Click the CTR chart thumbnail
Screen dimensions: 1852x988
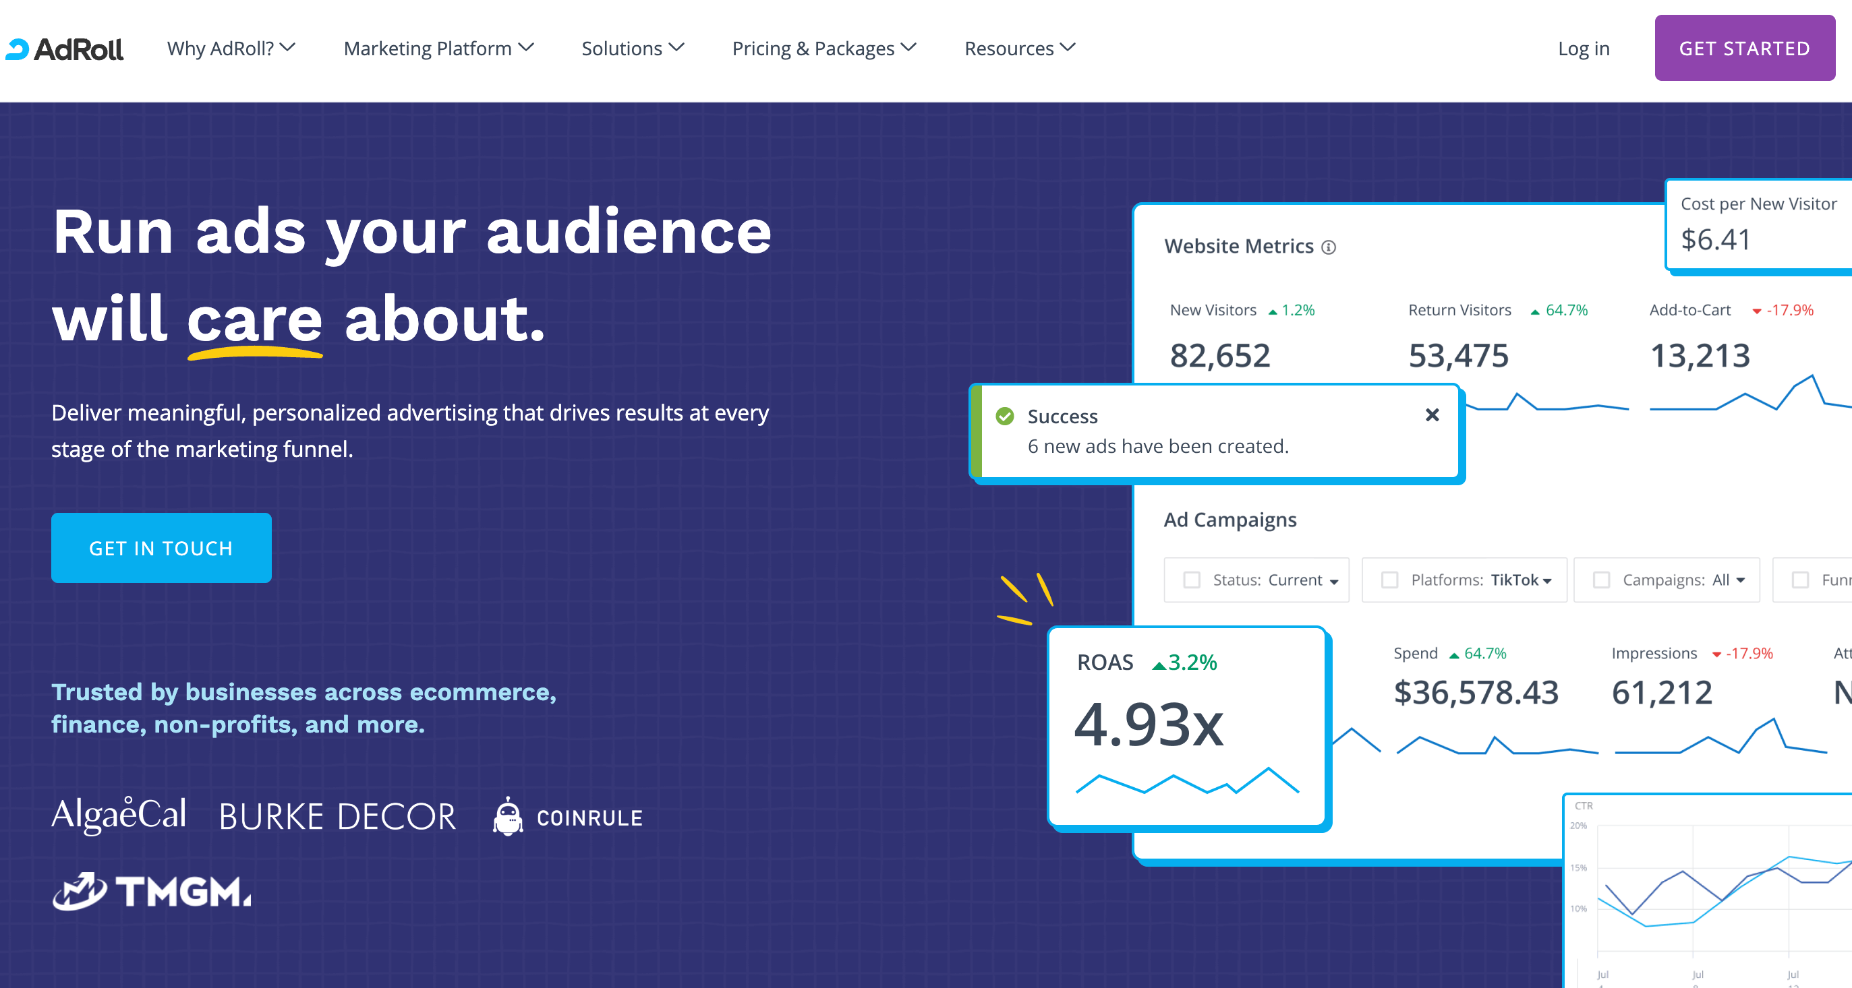[1708, 891]
